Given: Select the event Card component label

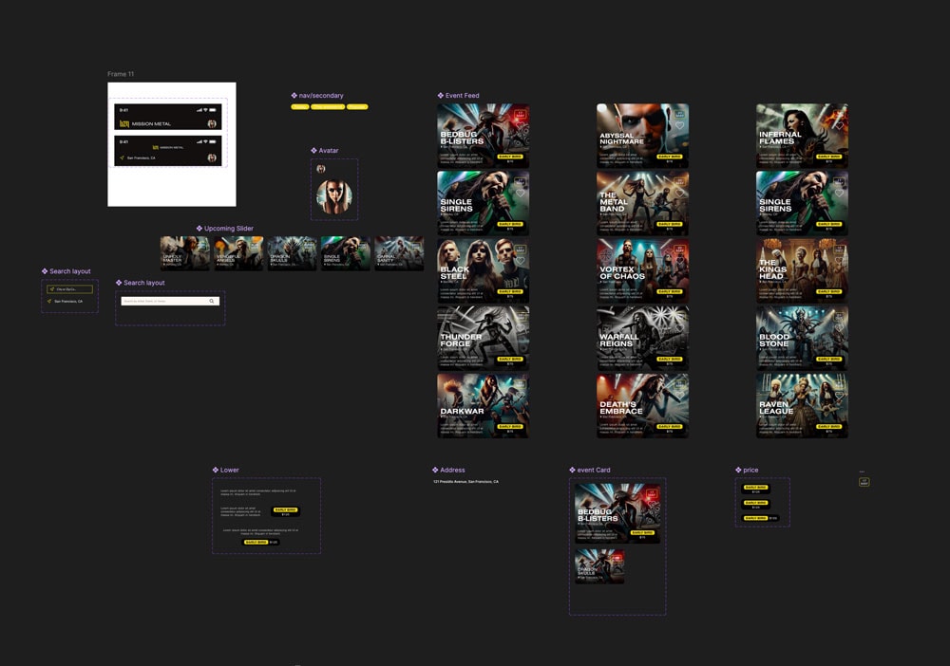Looking at the screenshot, I should click(594, 470).
